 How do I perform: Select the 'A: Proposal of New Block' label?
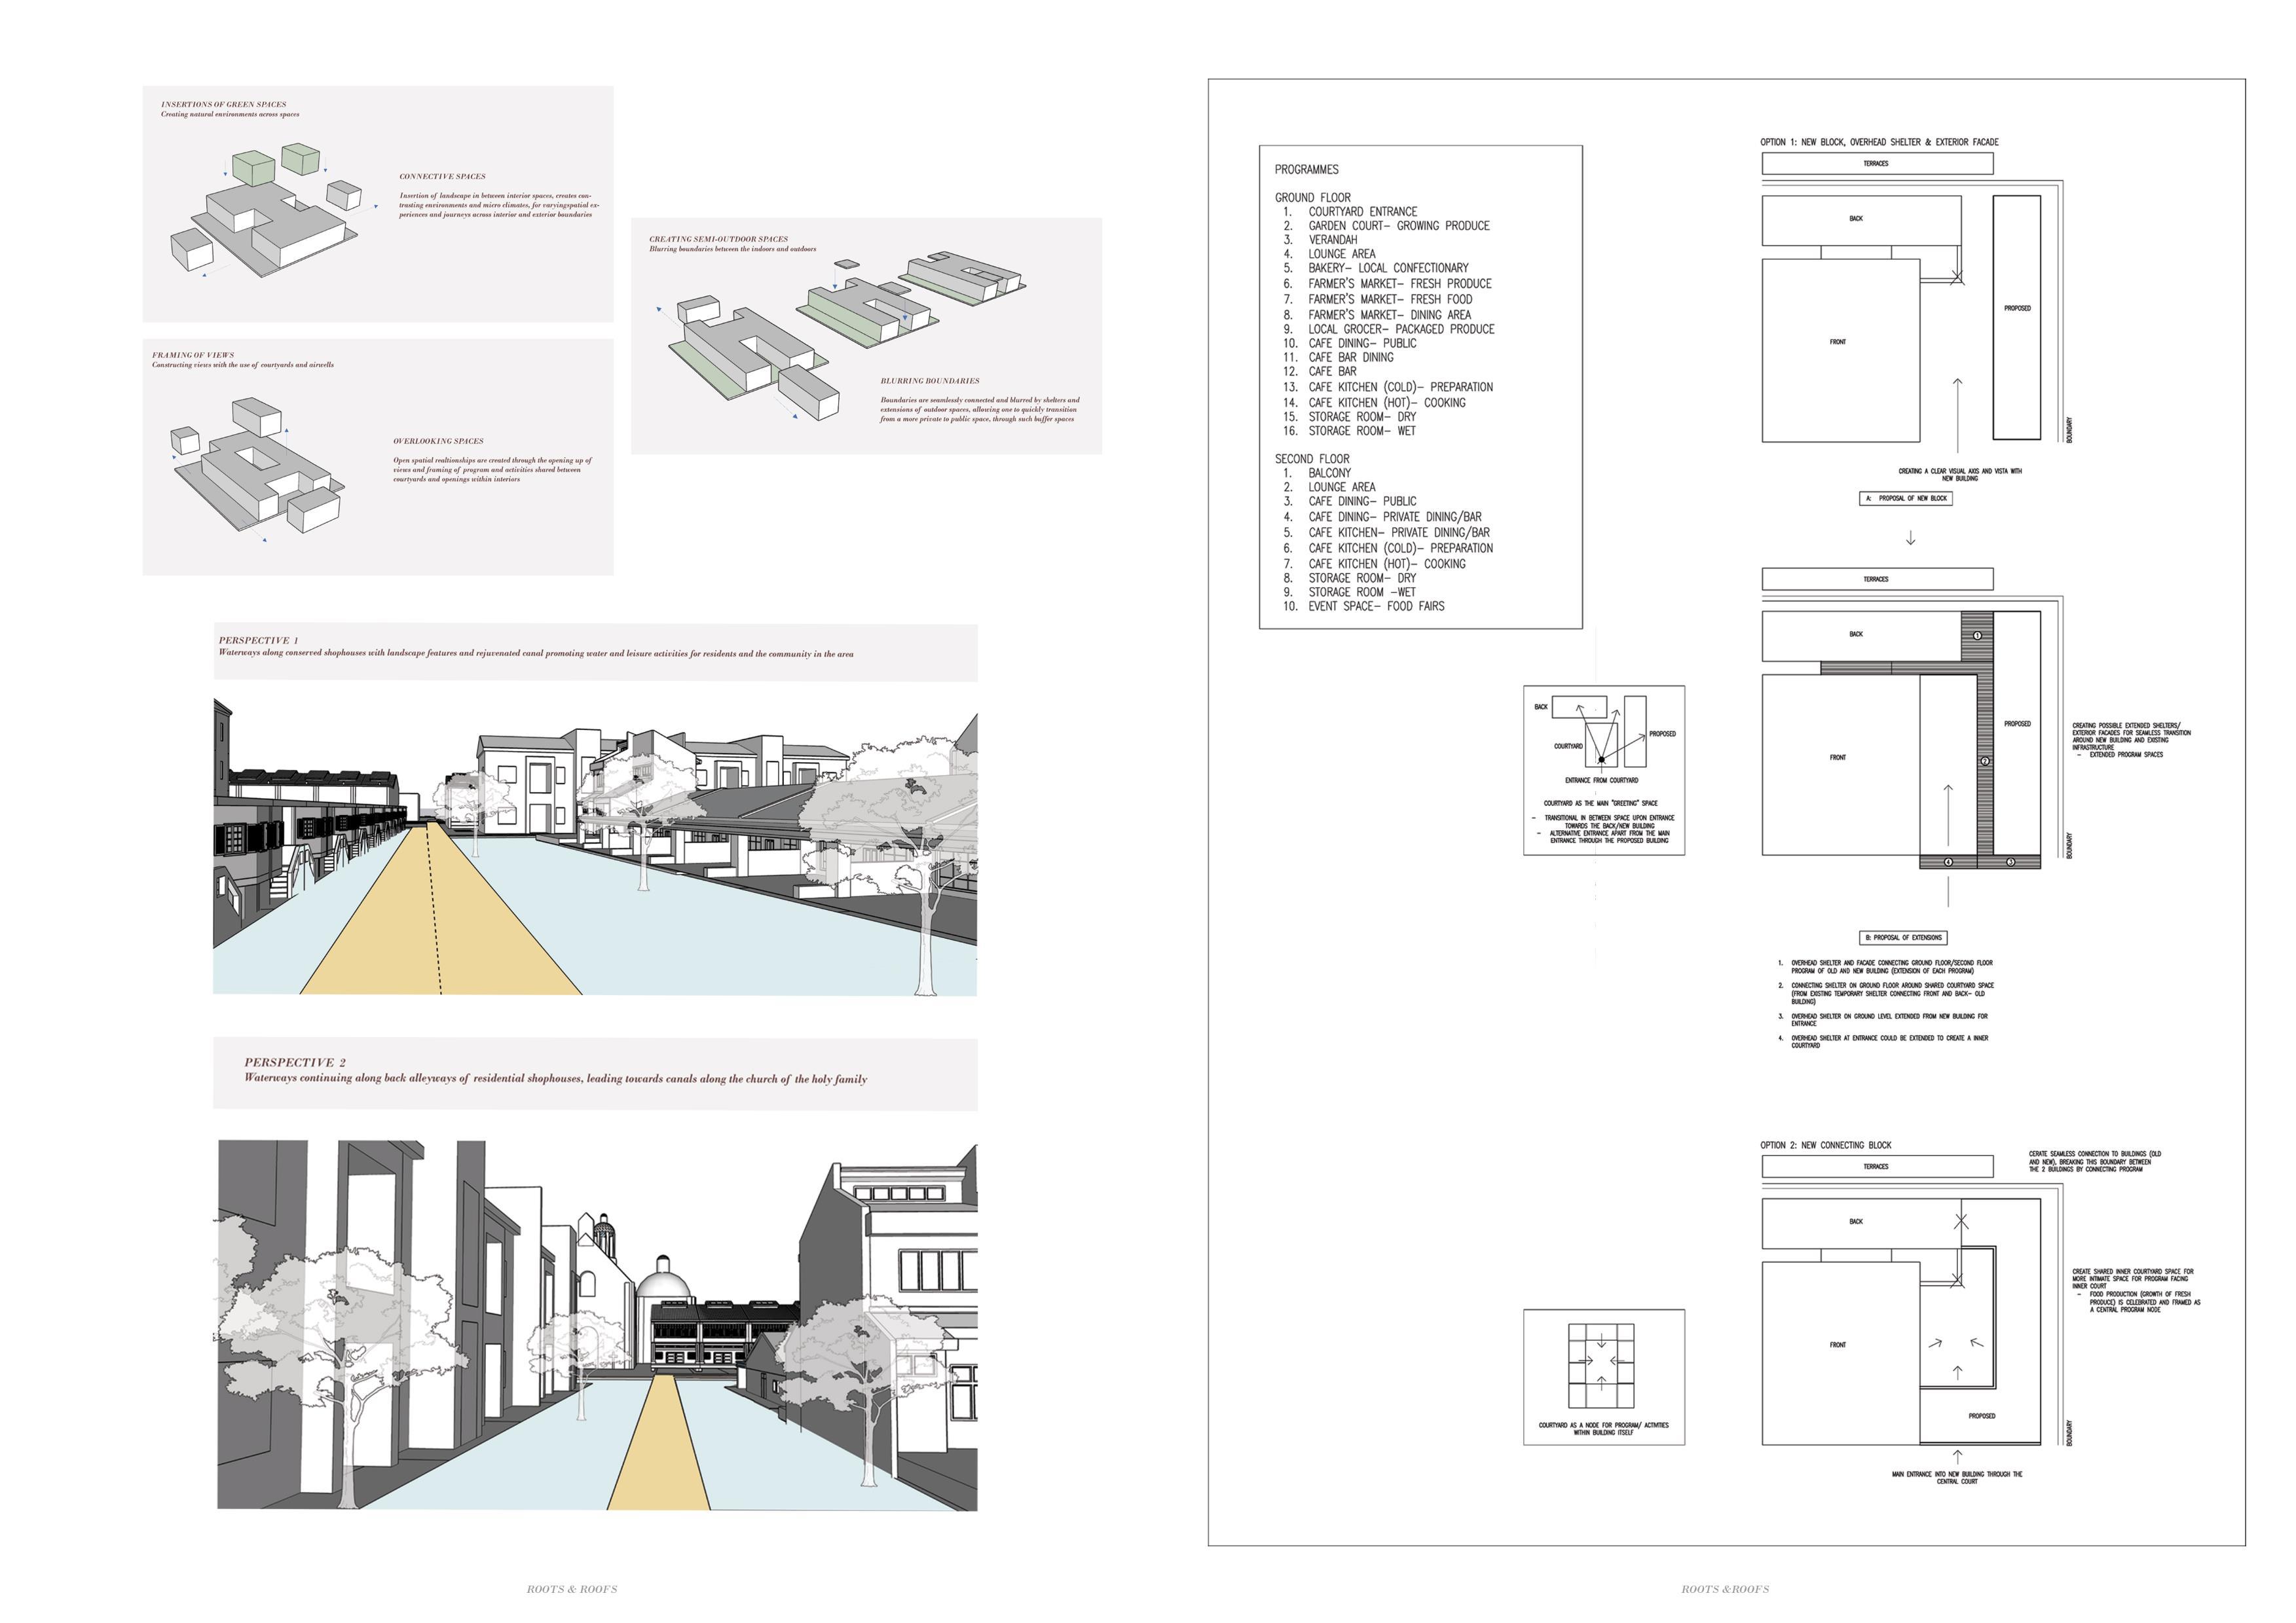(1905, 498)
